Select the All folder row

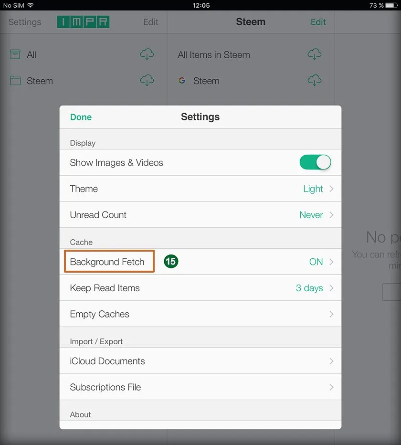tap(84, 54)
